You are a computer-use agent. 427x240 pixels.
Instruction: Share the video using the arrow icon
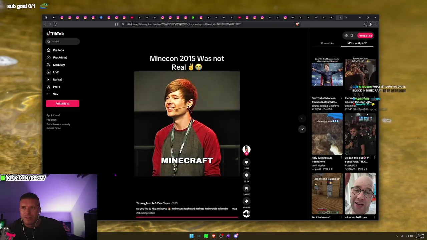pyautogui.click(x=247, y=201)
